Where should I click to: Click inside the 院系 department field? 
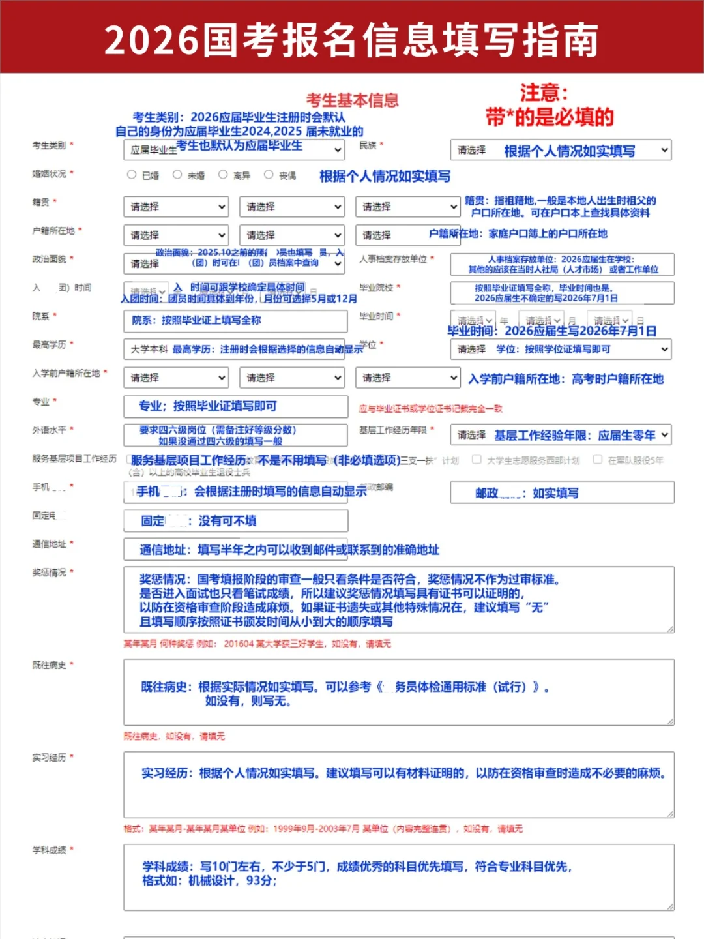pos(237,321)
